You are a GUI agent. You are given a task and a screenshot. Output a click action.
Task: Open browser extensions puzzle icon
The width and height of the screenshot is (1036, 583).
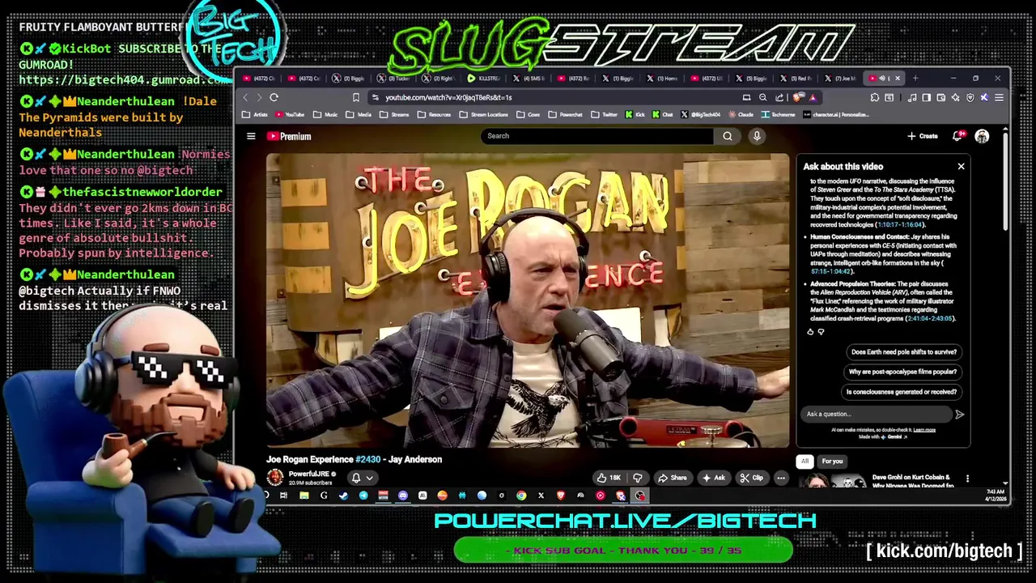[875, 97]
